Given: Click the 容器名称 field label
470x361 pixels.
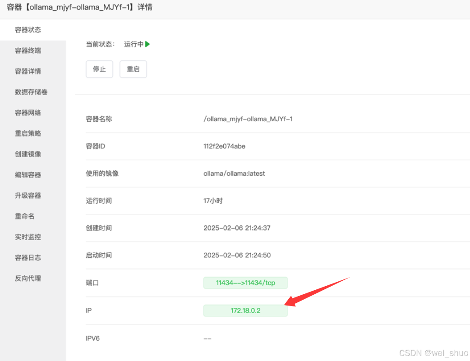Looking at the screenshot, I should [x=99, y=119].
